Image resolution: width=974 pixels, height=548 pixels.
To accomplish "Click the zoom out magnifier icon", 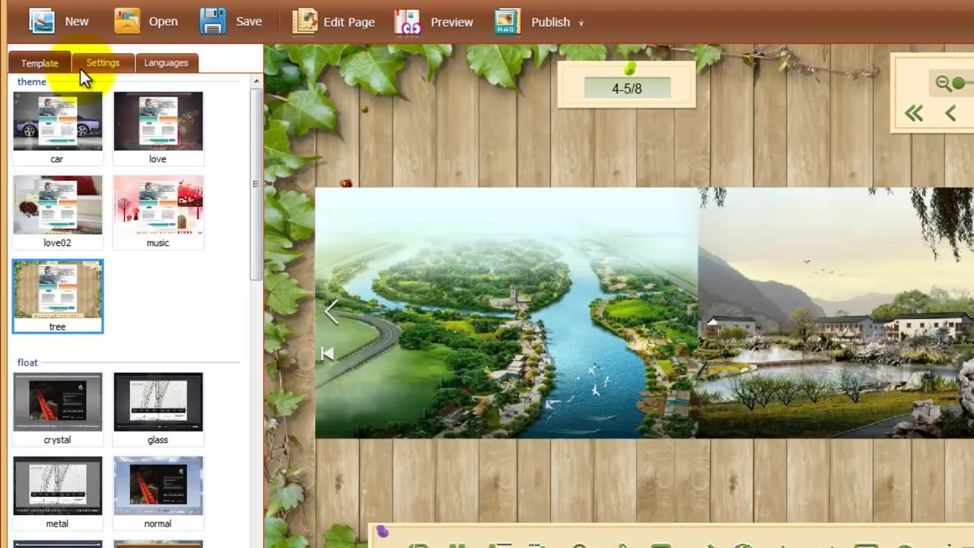I will [x=944, y=83].
